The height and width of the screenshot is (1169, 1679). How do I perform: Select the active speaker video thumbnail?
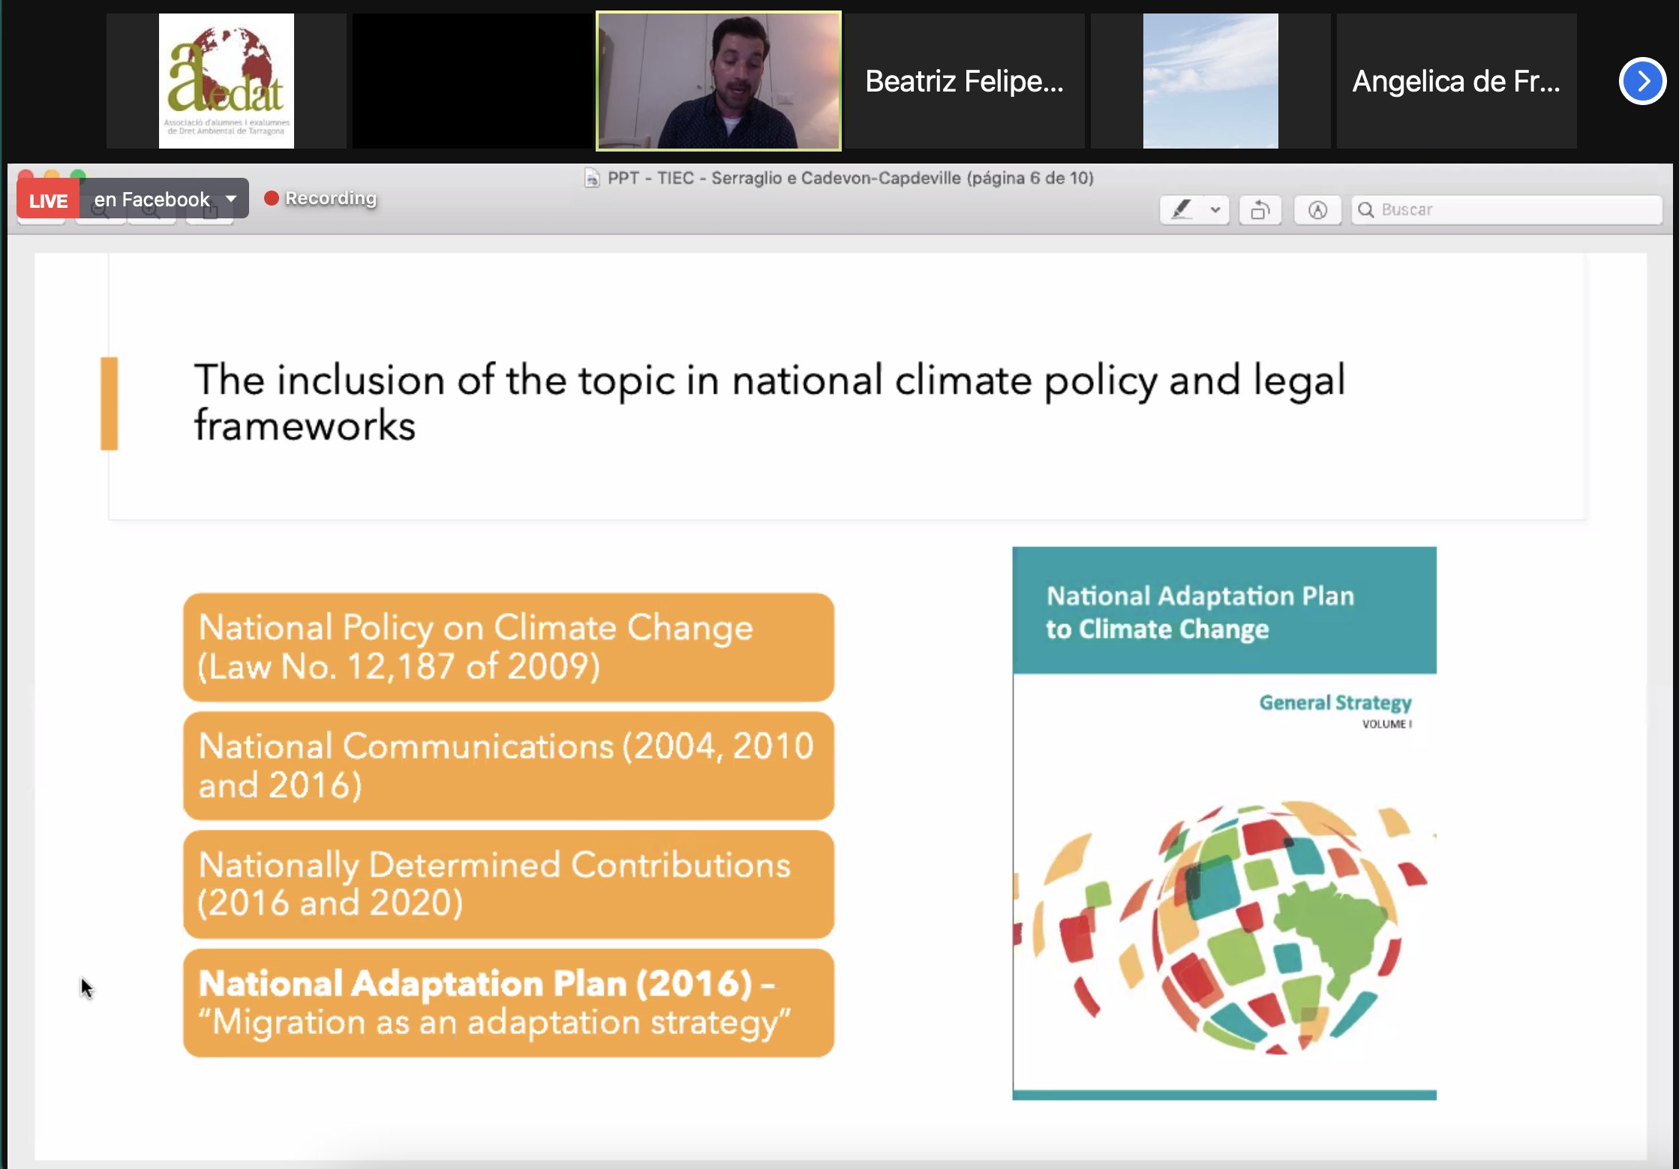[x=718, y=81]
